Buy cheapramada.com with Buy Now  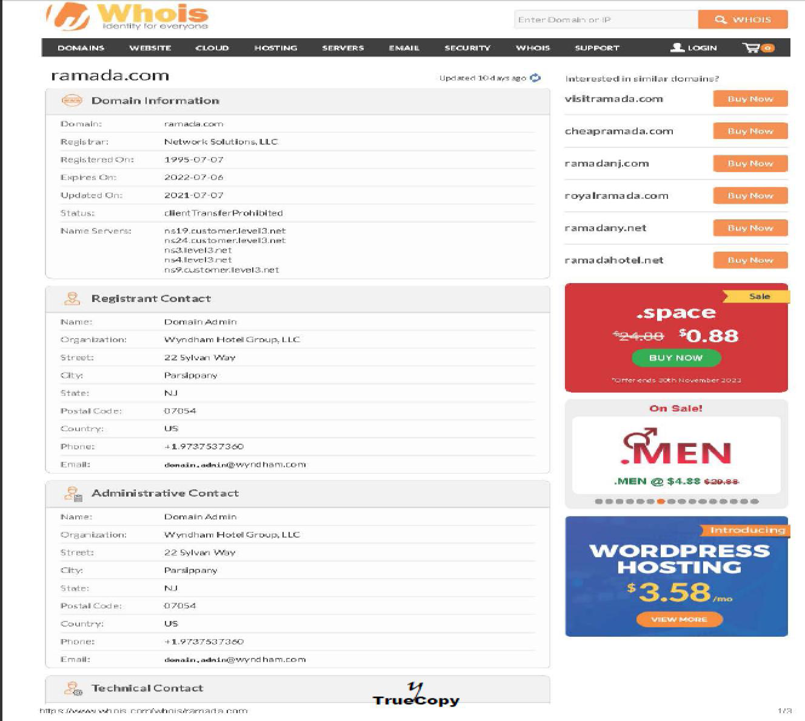(750, 131)
